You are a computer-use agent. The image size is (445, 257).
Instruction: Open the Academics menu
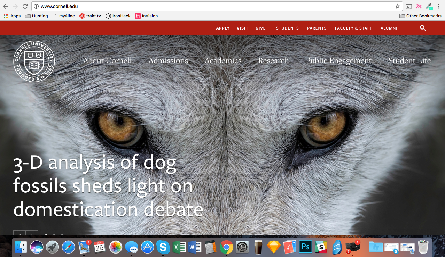(x=223, y=60)
